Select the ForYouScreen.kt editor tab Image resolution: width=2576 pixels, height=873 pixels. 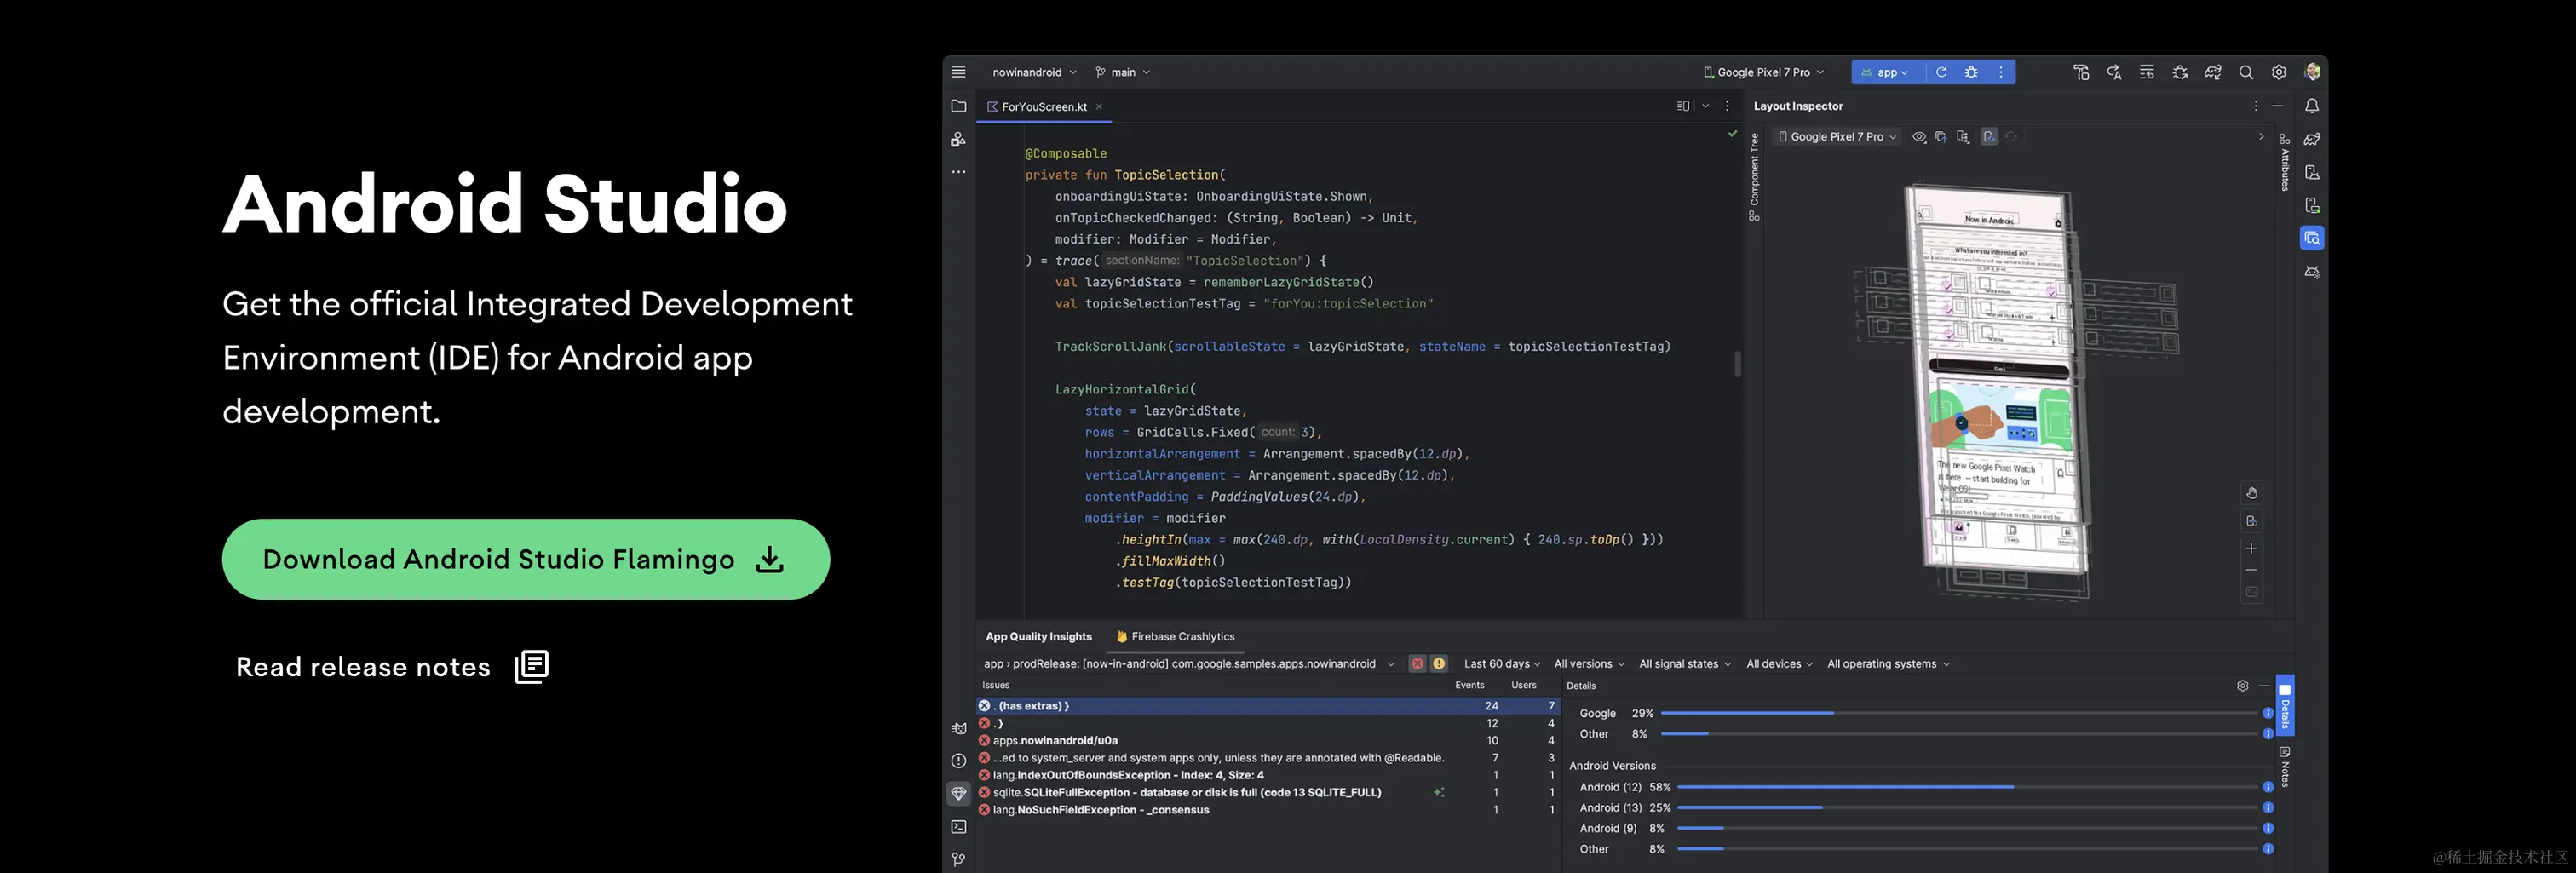[x=1043, y=106]
